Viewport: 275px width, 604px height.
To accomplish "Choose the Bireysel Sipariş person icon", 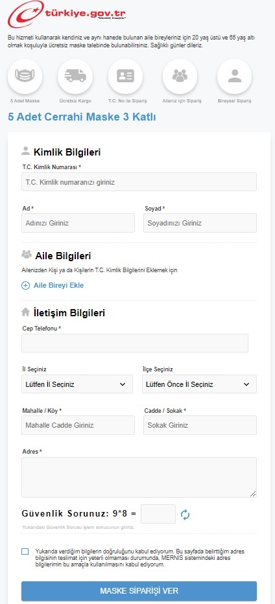I will click(234, 76).
